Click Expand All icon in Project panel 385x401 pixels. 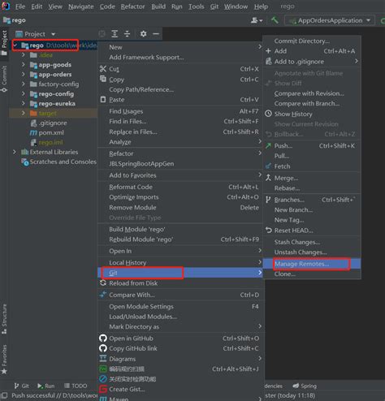[115, 34]
